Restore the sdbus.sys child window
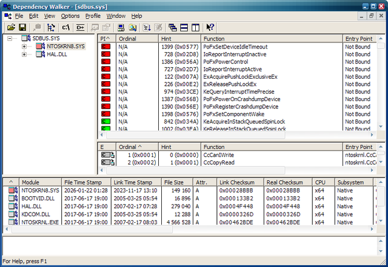Screen dimensions: 388x267 click(x=371, y=16)
